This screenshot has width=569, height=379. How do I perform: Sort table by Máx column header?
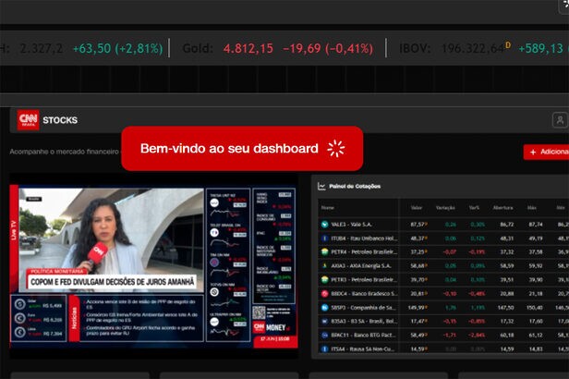(x=532, y=208)
